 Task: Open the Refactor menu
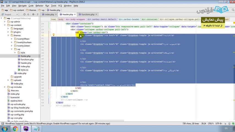point(39,6)
